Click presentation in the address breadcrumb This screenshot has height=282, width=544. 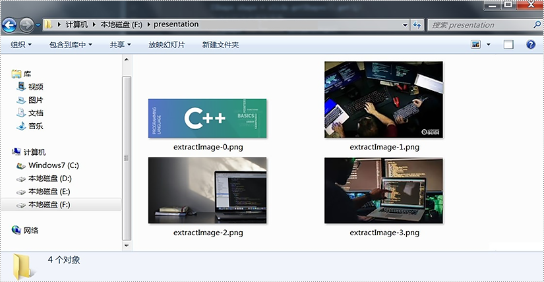tap(176, 24)
